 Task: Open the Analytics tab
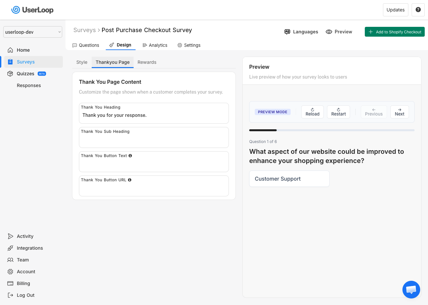pos(155,45)
